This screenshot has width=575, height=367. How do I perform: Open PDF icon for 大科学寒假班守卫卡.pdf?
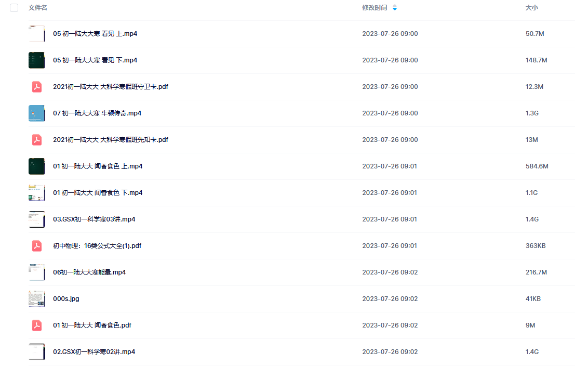[x=37, y=87]
